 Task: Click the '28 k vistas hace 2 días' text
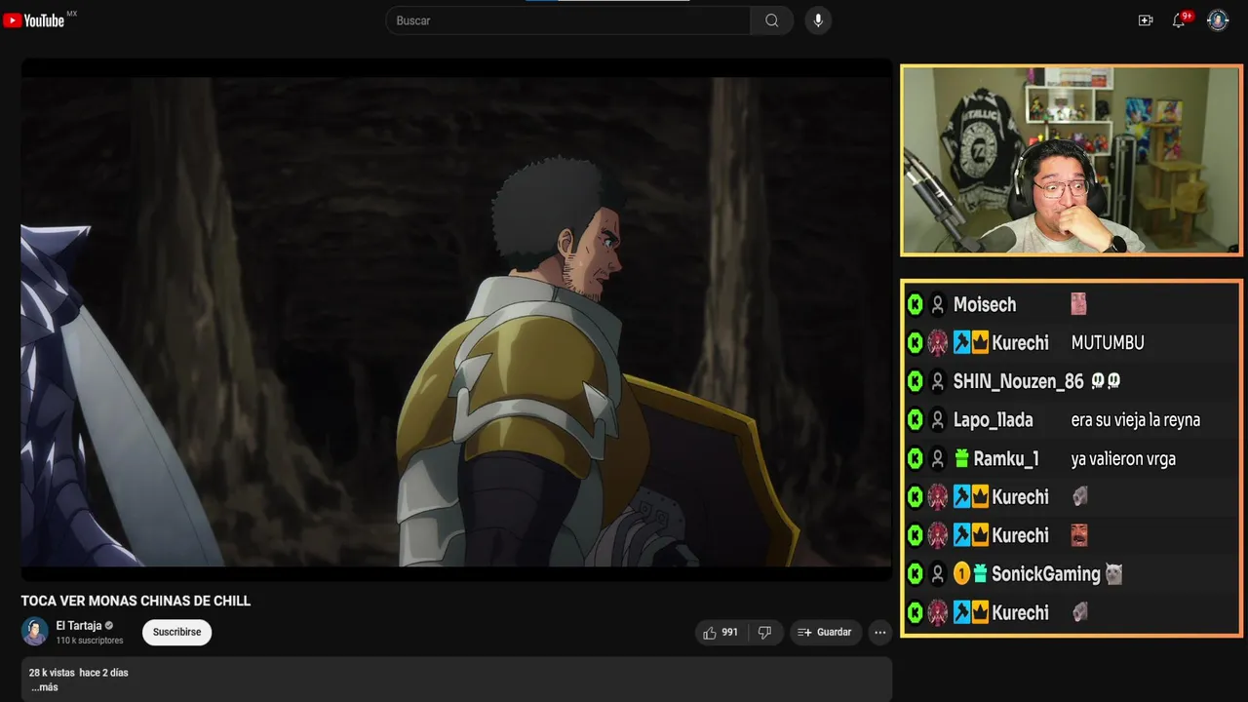point(79,673)
